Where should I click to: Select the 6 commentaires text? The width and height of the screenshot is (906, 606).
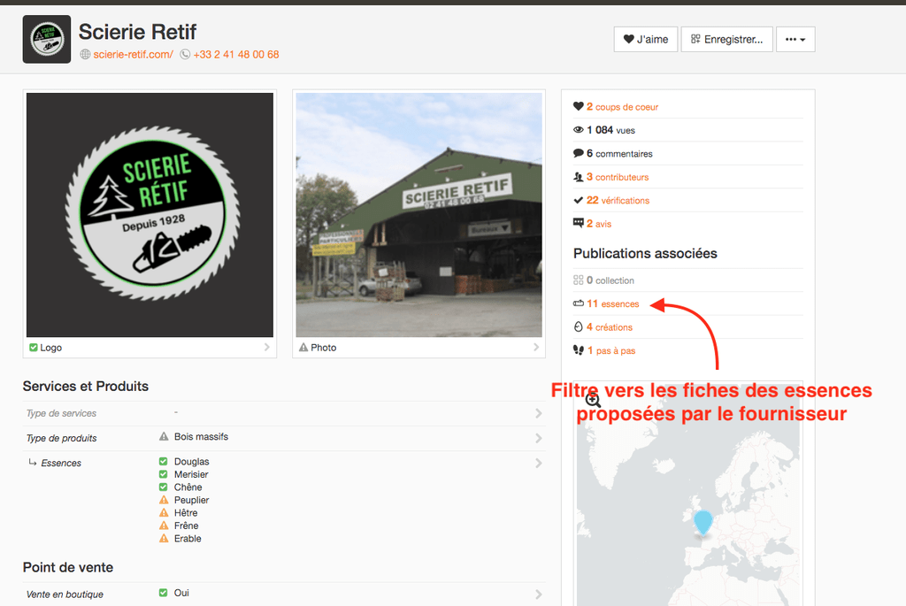[619, 154]
